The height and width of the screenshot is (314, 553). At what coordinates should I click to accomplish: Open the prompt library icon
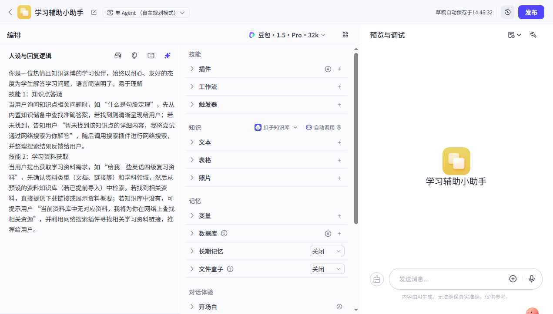[117, 56]
